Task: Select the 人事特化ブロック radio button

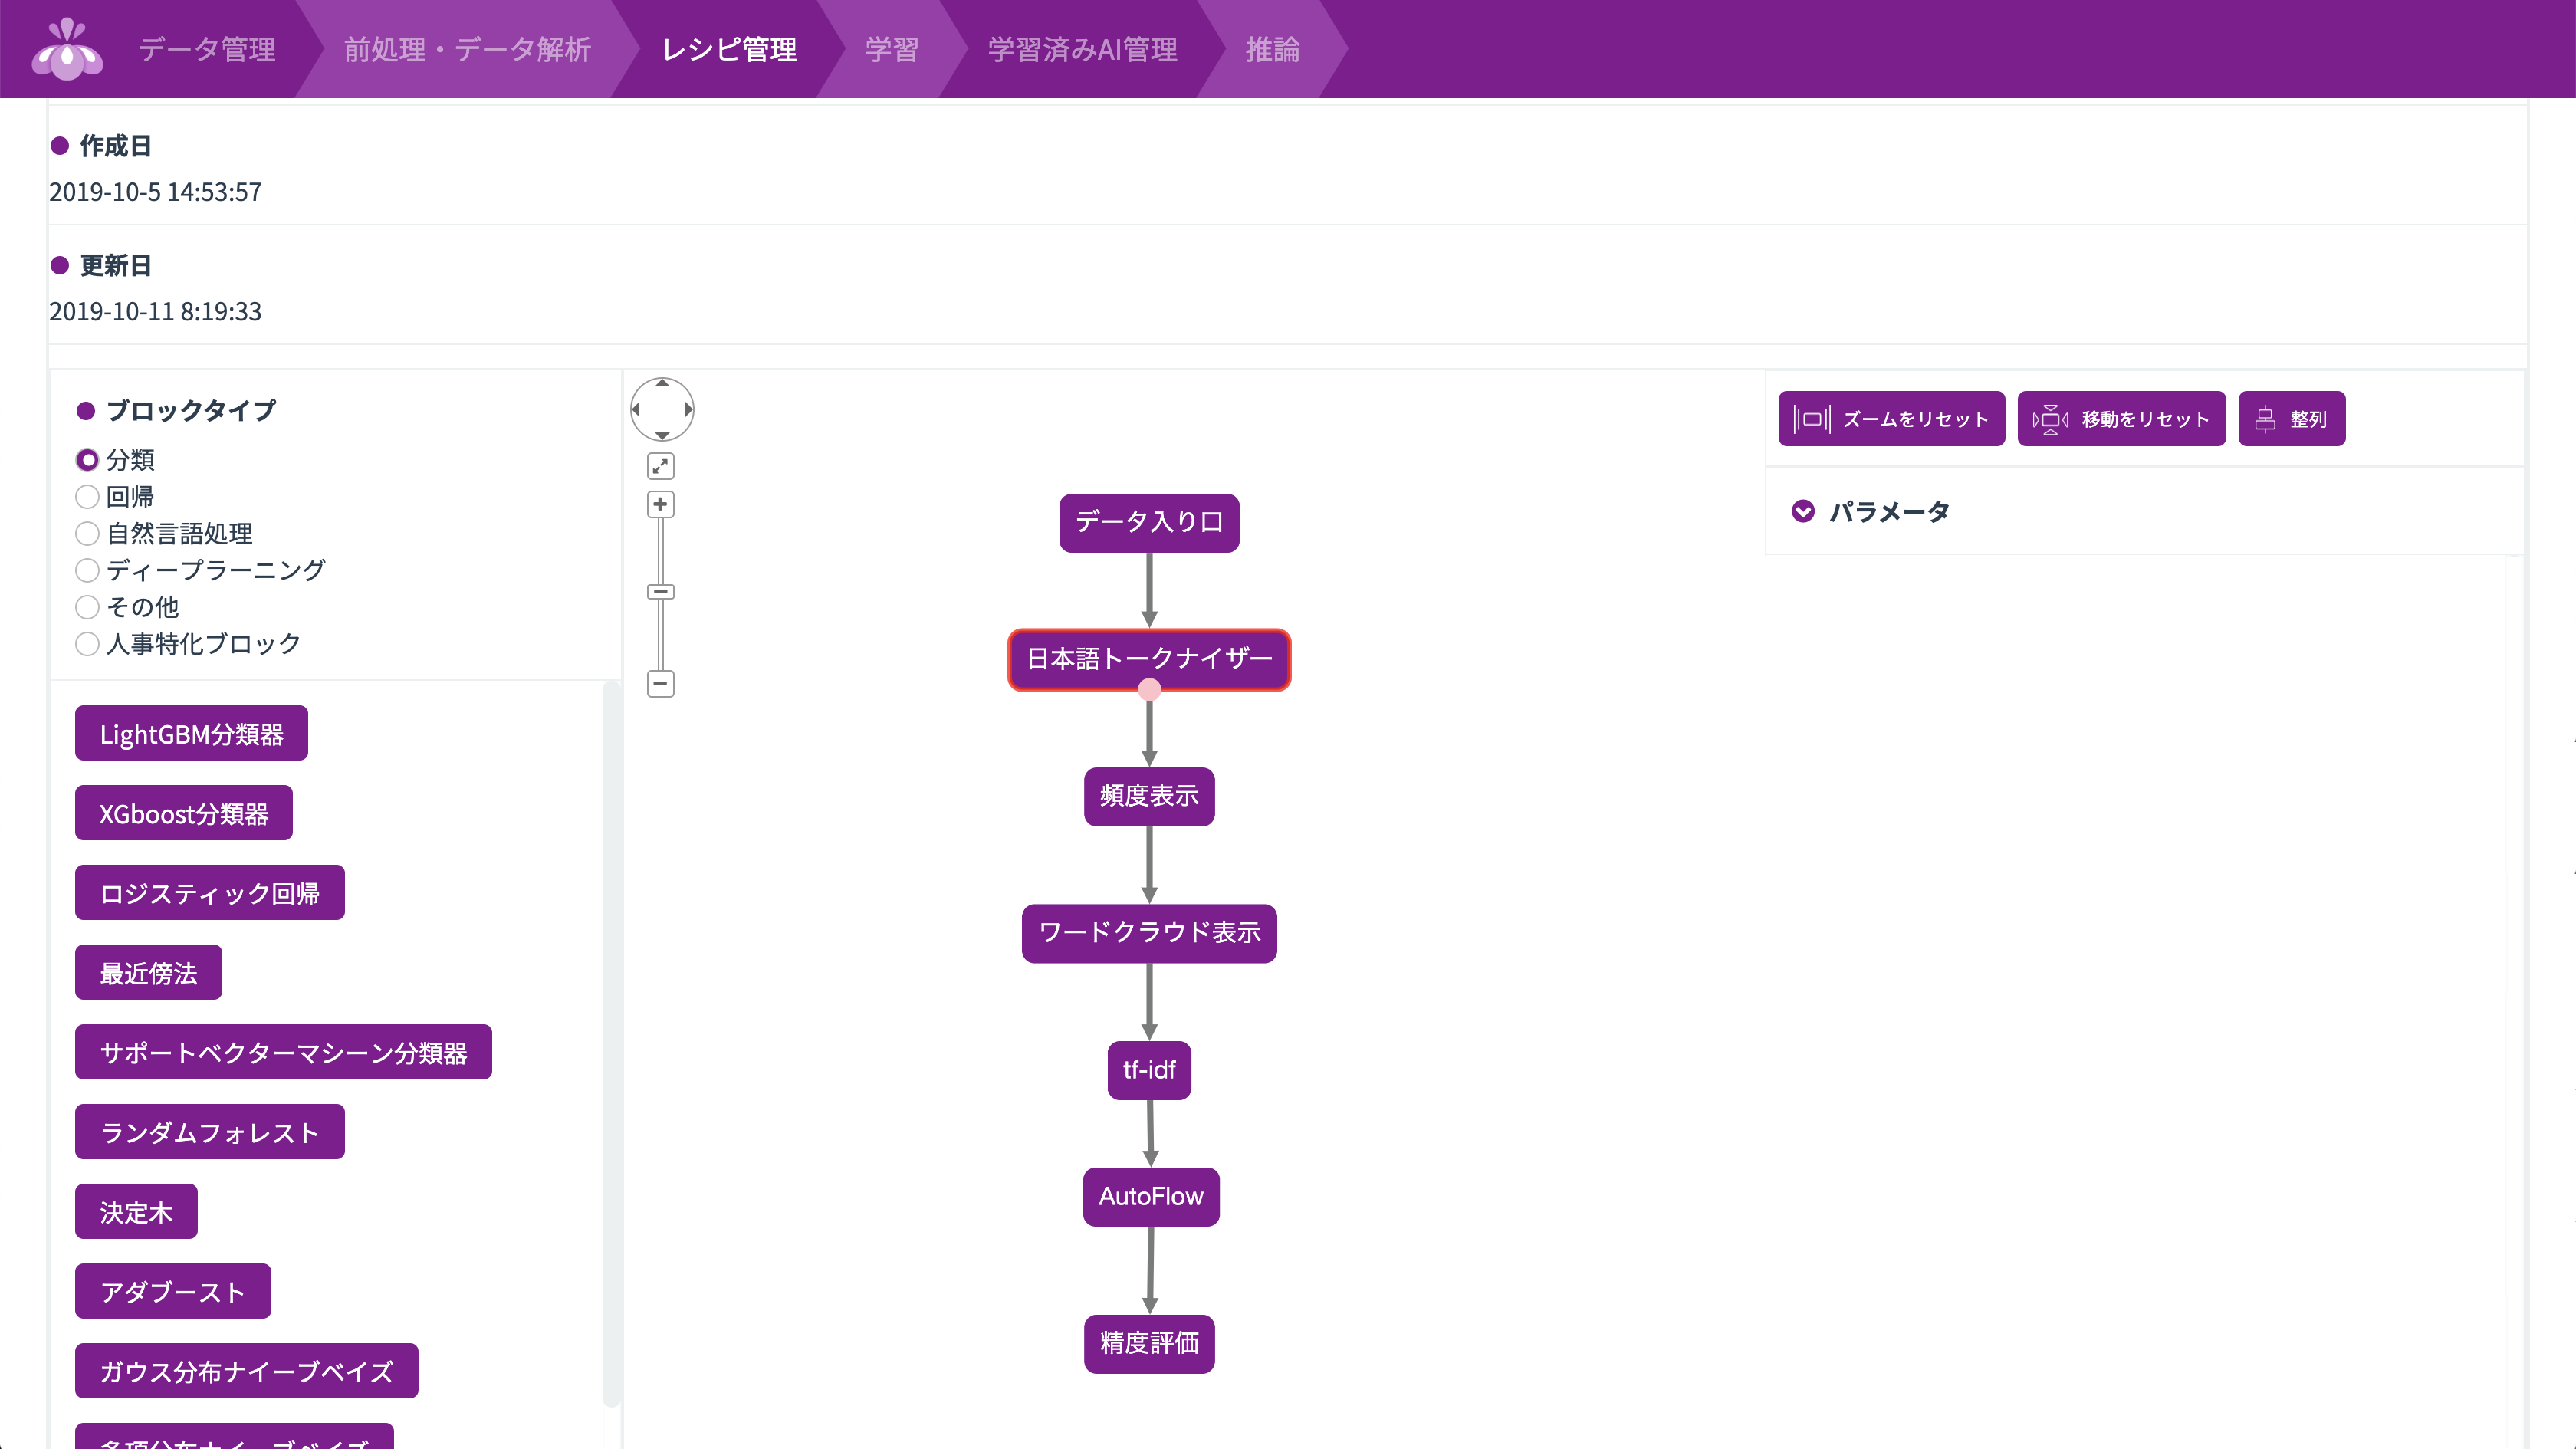Action: coord(88,644)
